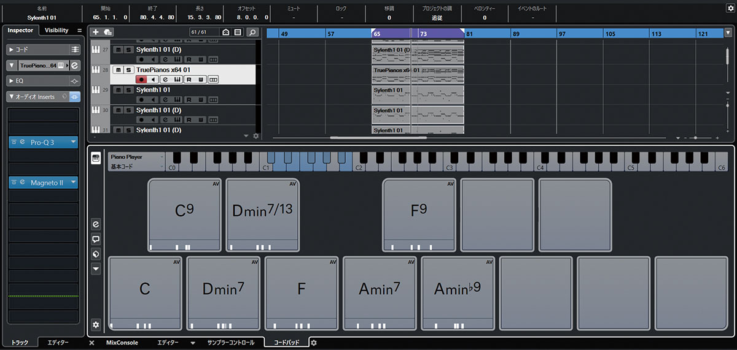This screenshot has width=737, height=350.
Task: Switch to the Inspector tab
Action: (20, 30)
